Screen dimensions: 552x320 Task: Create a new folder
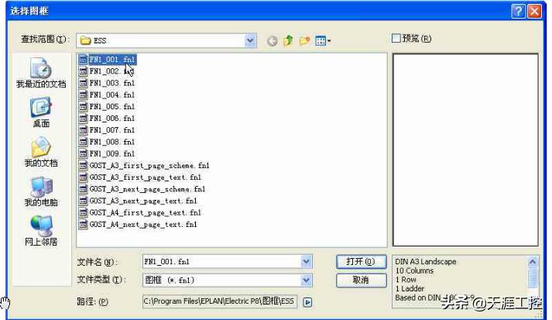point(304,41)
